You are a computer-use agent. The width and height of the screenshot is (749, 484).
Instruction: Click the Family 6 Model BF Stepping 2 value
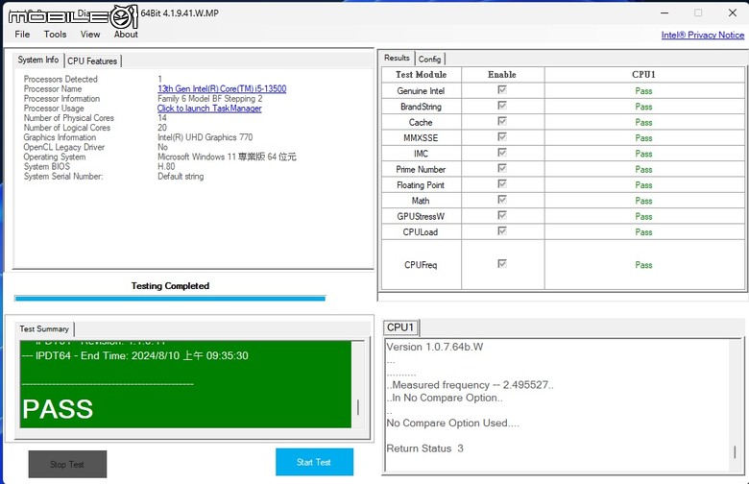pyautogui.click(x=210, y=99)
